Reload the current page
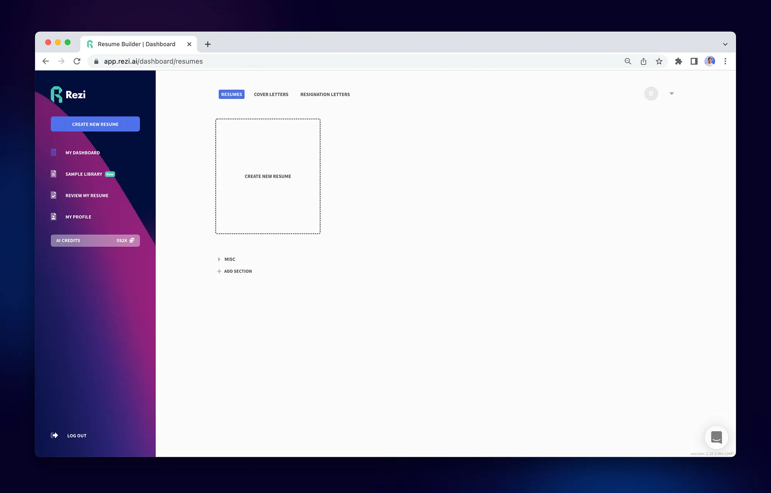Viewport: 771px width, 493px height. point(77,61)
